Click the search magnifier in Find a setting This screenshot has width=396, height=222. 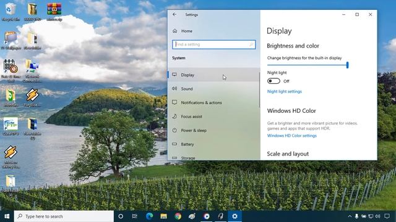point(251,44)
